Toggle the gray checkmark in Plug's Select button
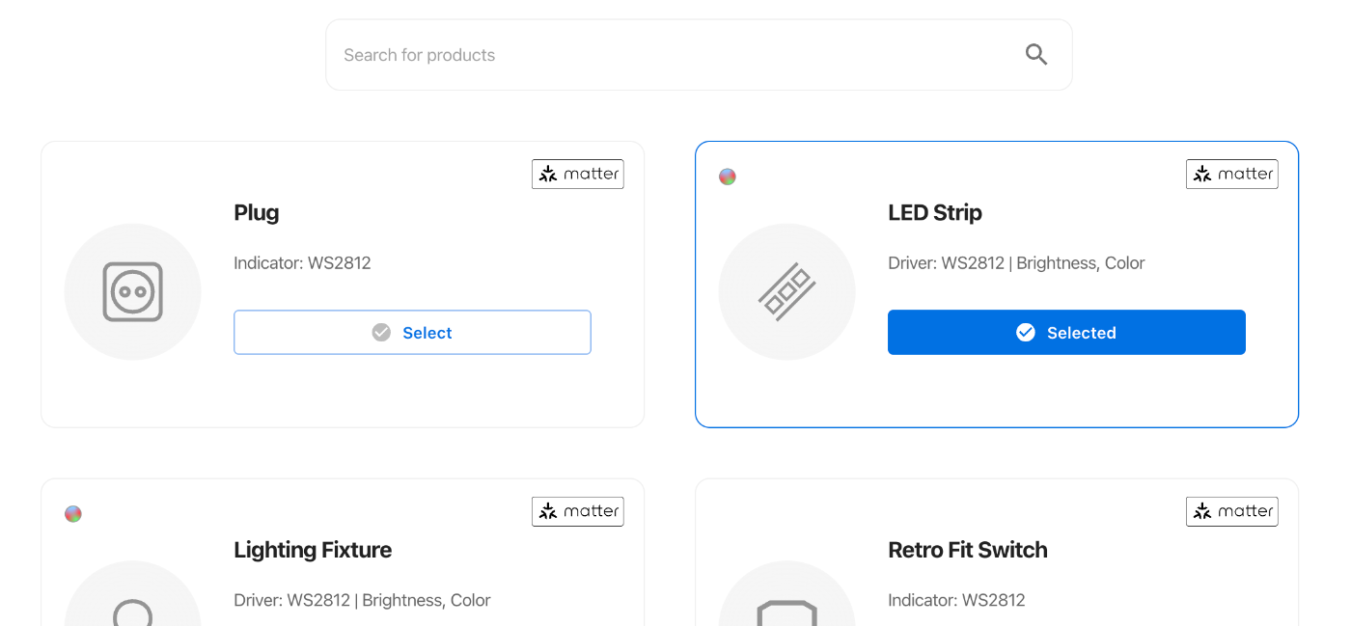Screen dimensions: 1351x626 pos(381,333)
